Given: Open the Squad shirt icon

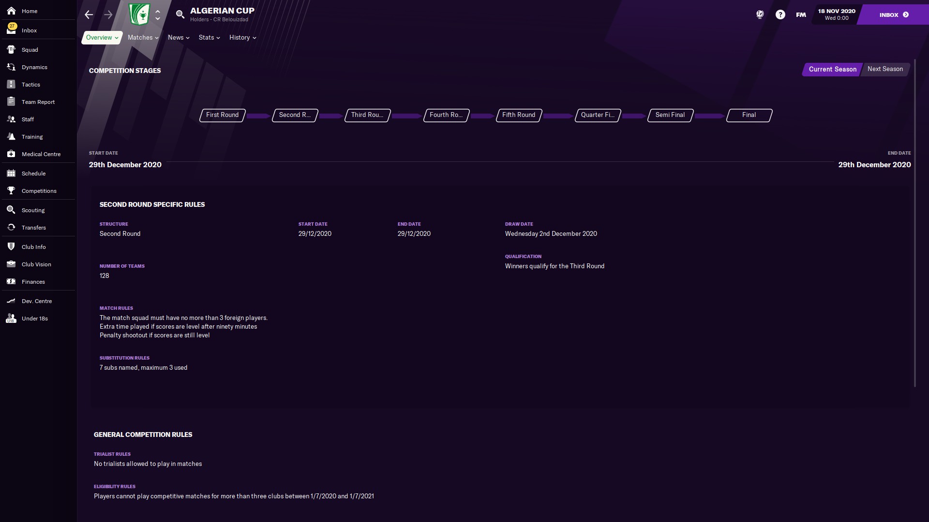Looking at the screenshot, I should [11, 49].
